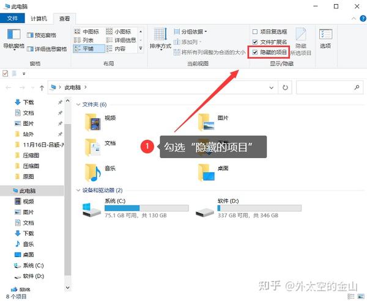Select the 桌面 folder icon
The width and height of the screenshot is (367, 301).
206,172
